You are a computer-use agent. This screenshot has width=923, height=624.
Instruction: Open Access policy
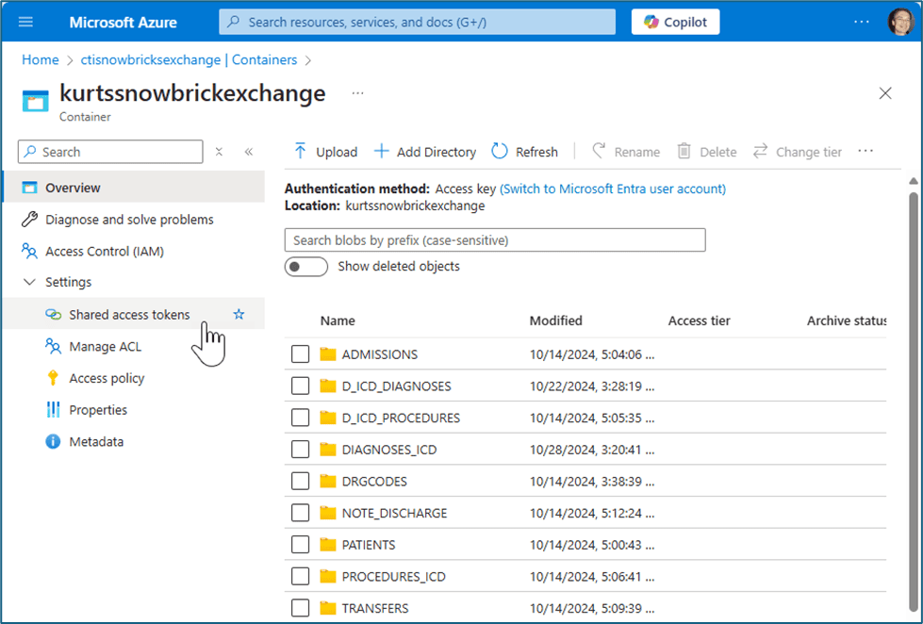click(x=106, y=378)
